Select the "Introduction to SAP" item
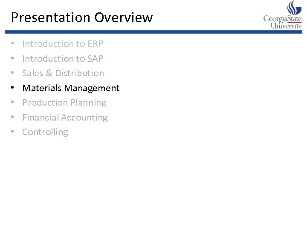The height and width of the screenshot is (230, 307). point(63,58)
